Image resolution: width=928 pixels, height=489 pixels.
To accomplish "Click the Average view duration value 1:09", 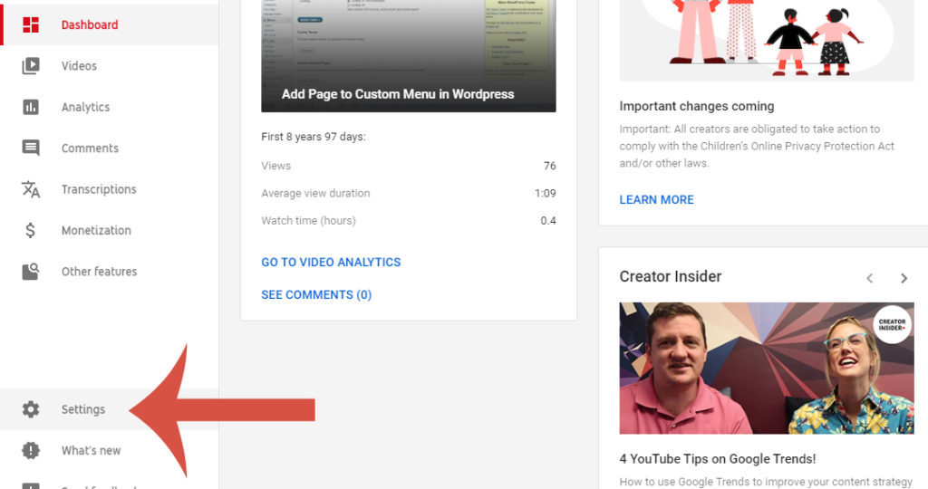I will (x=545, y=193).
